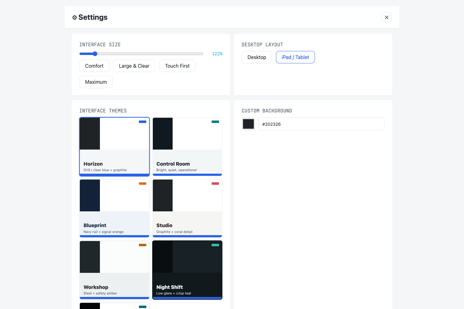Switch to the Workshop theme
The height and width of the screenshot is (309, 464).
coord(114,270)
